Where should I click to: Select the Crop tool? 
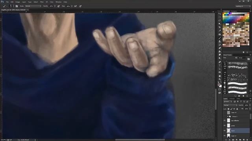[220, 27]
